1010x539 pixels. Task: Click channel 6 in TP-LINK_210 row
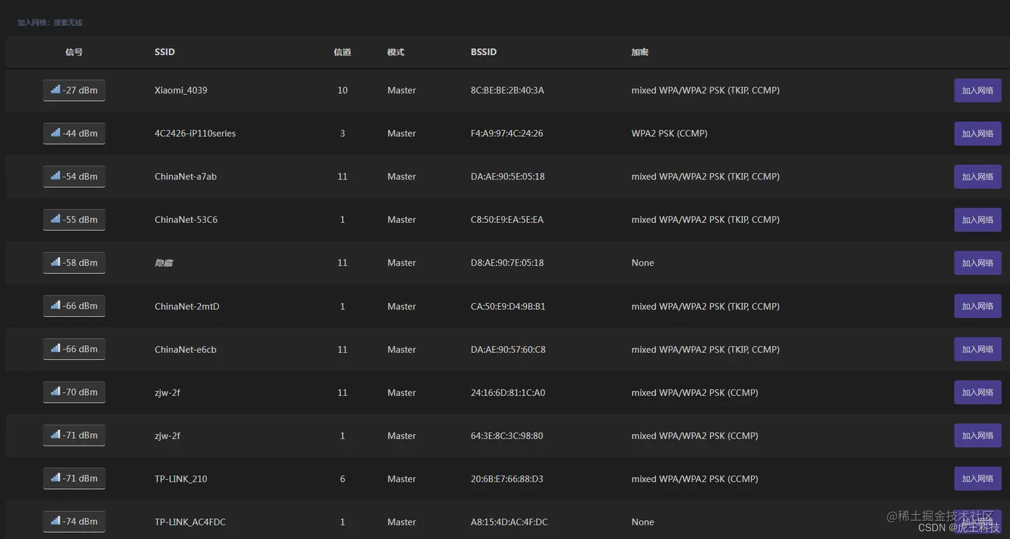tap(343, 479)
